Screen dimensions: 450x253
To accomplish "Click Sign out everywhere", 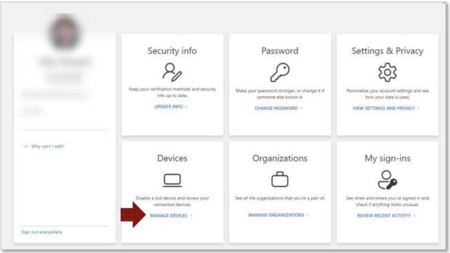I will [x=42, y=232].
